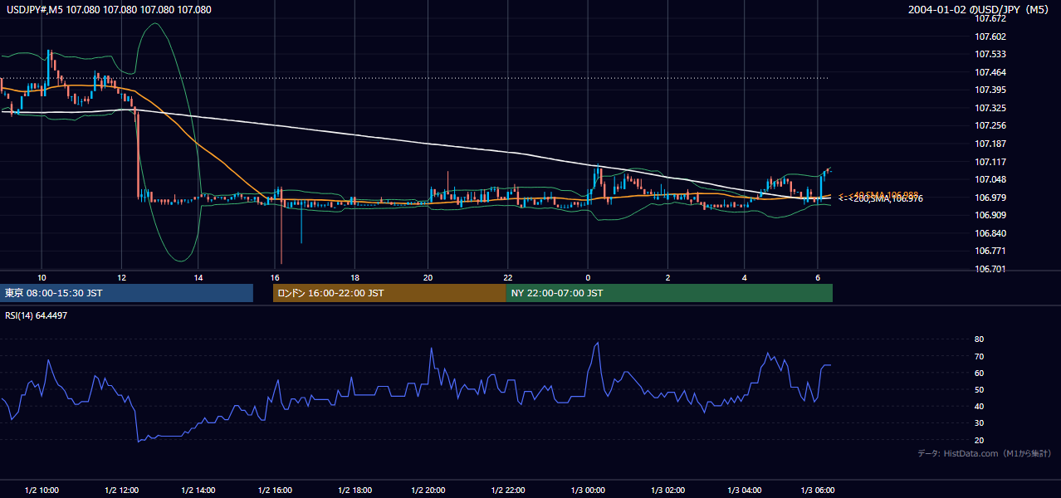Screen dimensions: 1061x498
Task: Click the 106.840 price axis label
Action: pyautogui.click(x=990, y=233)
